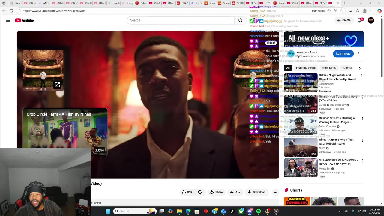Select the From Nines filter chip
Viewport: 384px width, 216px height.
point(329,68)
